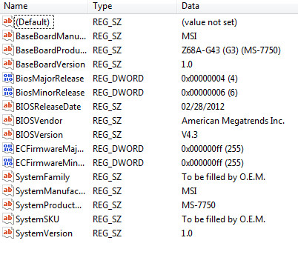The height and width of the screenshot is (269, 298).
Task: Click the data '0x00000006 (6)'
Action: click(210, 93)
